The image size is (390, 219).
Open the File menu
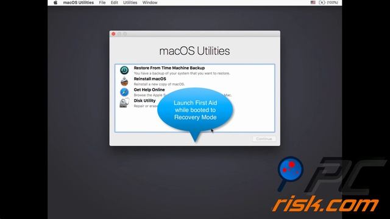102,2
